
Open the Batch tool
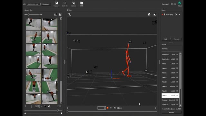click(x=81, y=4)
